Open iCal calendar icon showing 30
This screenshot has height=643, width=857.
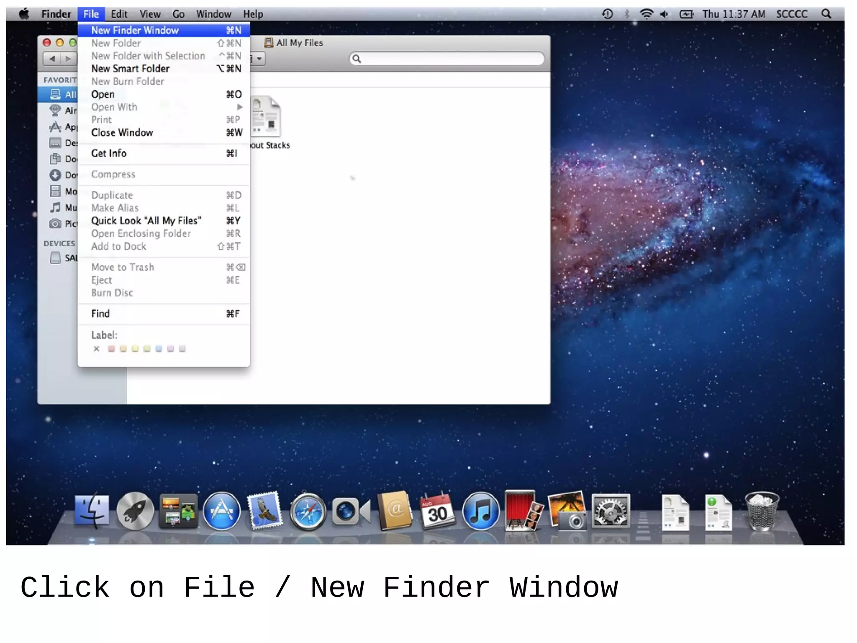click(438, 511)
